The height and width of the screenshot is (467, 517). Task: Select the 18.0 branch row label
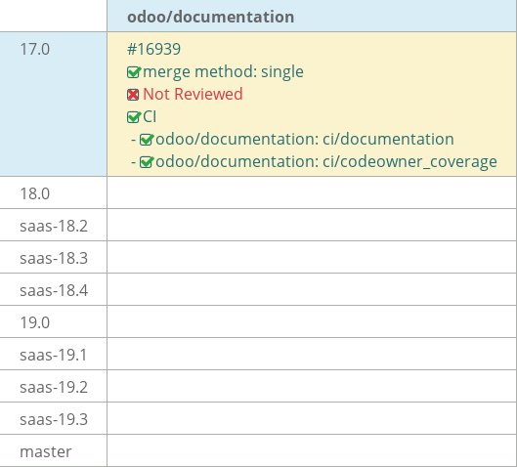coord(35,193)
